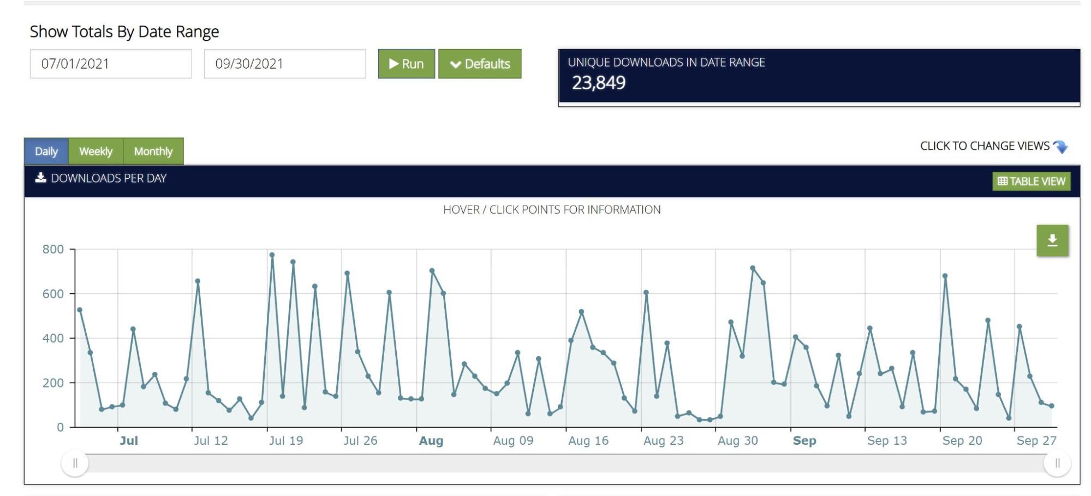Image resolution: width=1091 pixels, height=496 pixels.
Task: Switch to the Weekly tab
Action: click(x=96, y=152)
